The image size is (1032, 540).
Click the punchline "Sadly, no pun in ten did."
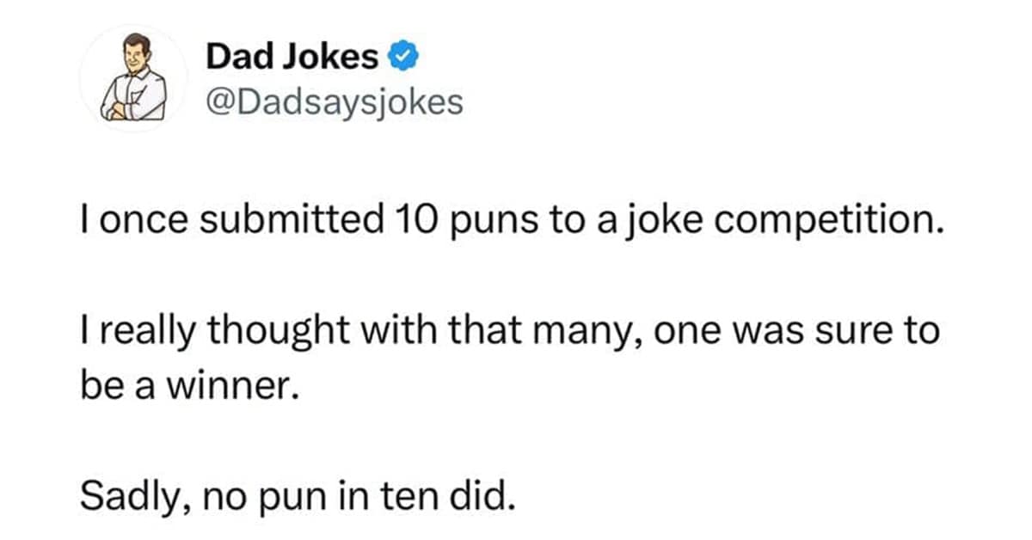pos(299,494)
